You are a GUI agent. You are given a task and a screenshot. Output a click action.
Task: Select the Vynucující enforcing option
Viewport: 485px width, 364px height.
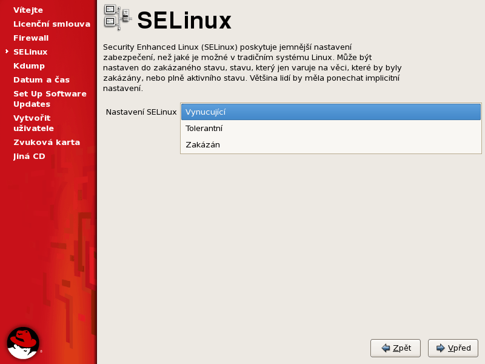[x=330, y=112]
